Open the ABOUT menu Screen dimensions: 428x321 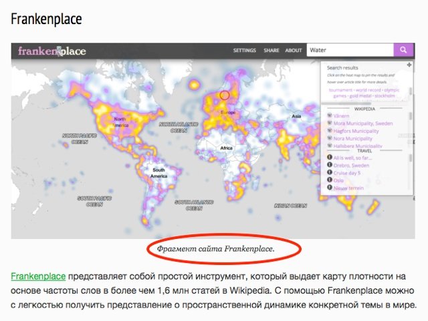[x=294, y=50]
